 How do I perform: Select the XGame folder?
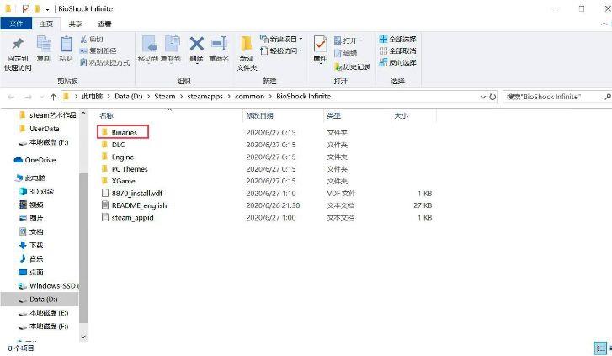click(x=118, y=181)
